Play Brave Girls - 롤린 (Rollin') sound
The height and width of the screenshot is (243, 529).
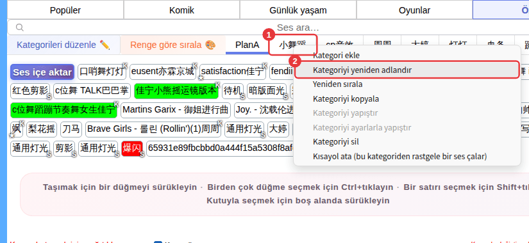[x=153, y=129]
